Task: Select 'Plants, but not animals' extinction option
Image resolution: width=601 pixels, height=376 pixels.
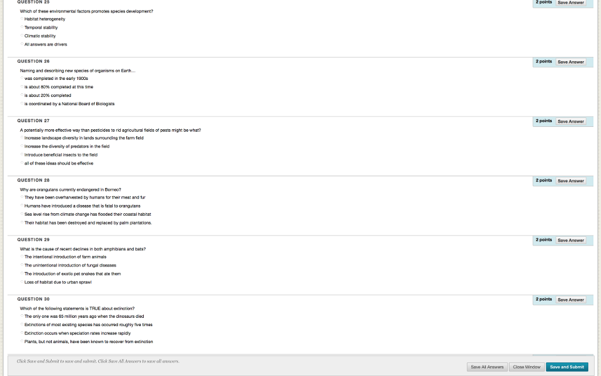Action: point(22,341)
